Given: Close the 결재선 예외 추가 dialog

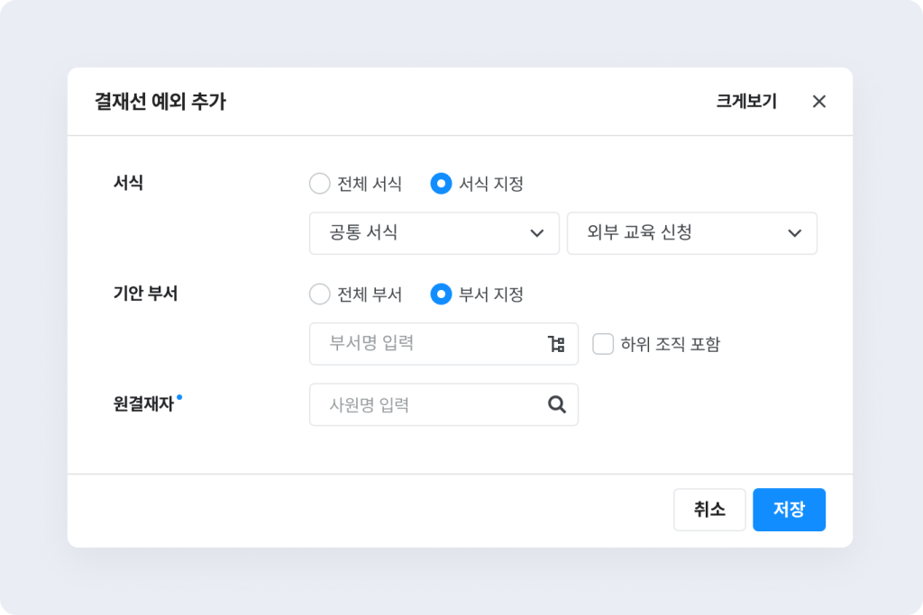Looking at the screenshot, I should coord(818,102).
